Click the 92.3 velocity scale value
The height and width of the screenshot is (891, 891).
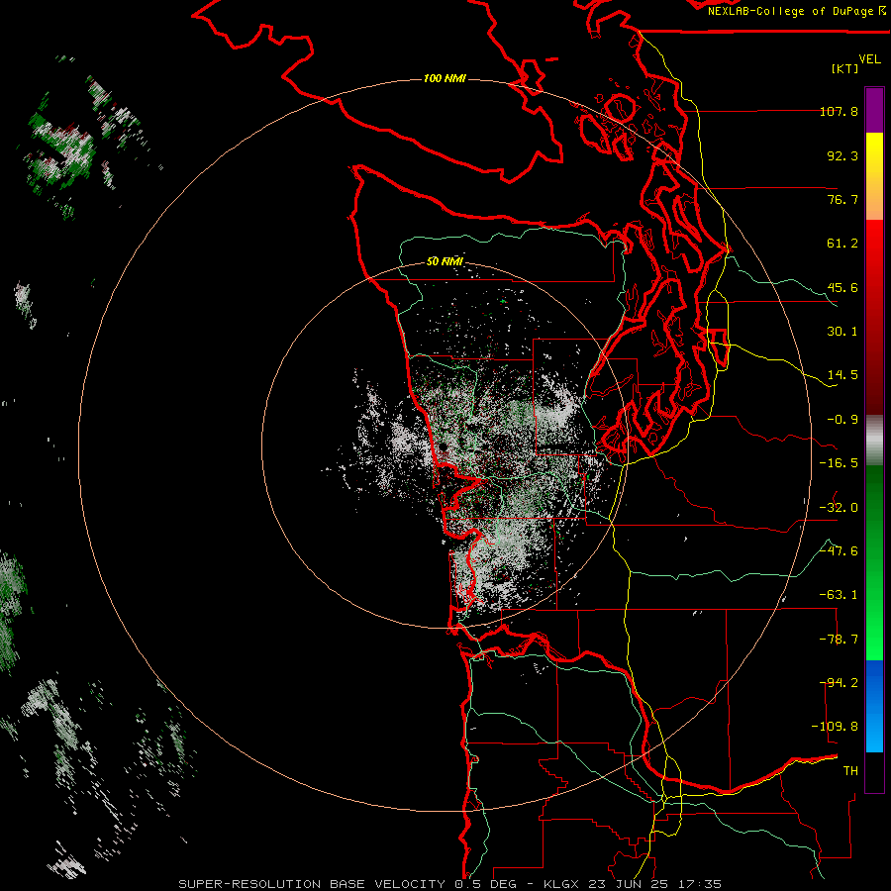pos(842,155)
